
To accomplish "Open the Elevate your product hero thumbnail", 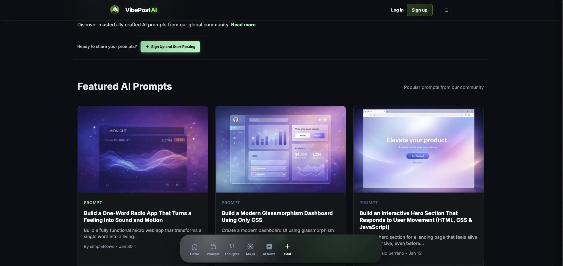I will click(419, 149).
